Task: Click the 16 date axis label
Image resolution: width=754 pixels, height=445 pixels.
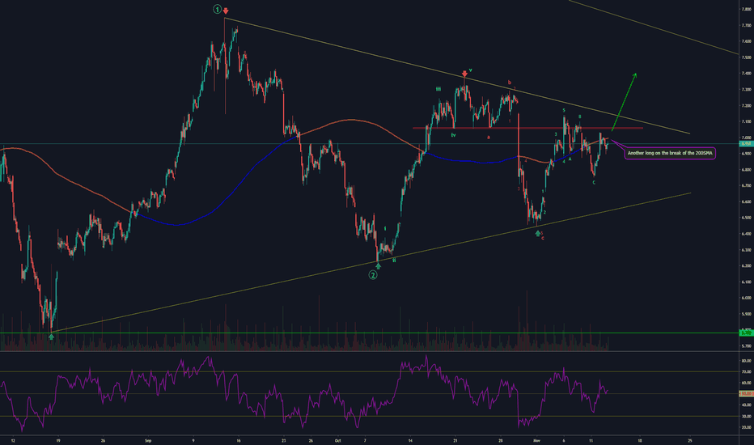Action: (x=239, y=440)
